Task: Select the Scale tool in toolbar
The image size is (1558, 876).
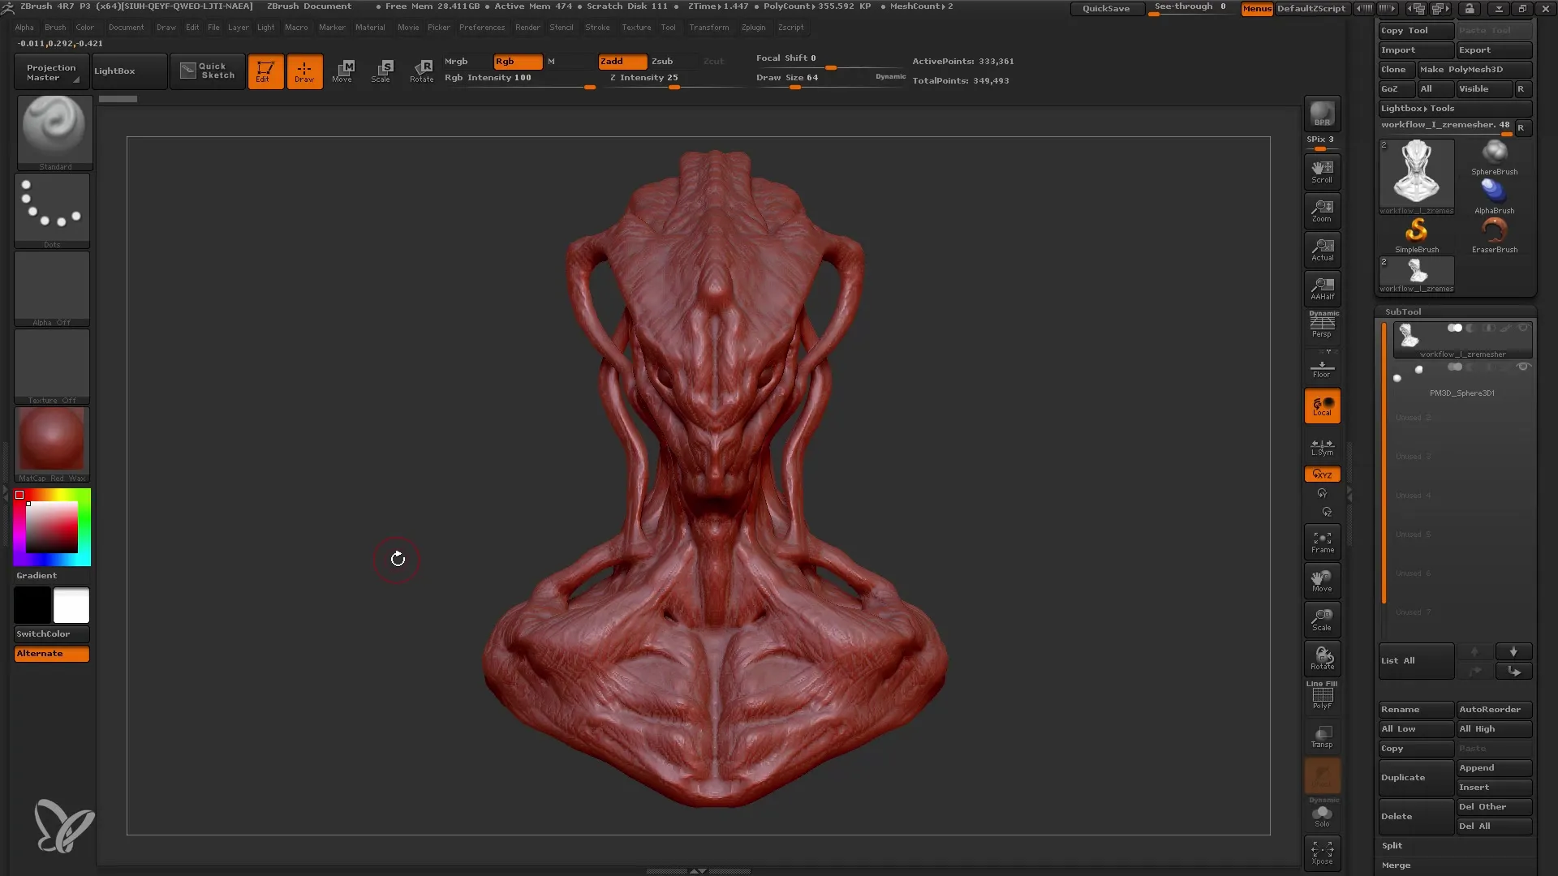Action: pos(382,70)
